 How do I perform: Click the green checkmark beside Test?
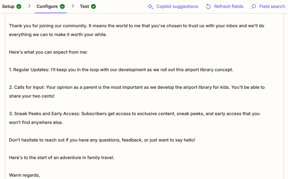click(93, 6)
